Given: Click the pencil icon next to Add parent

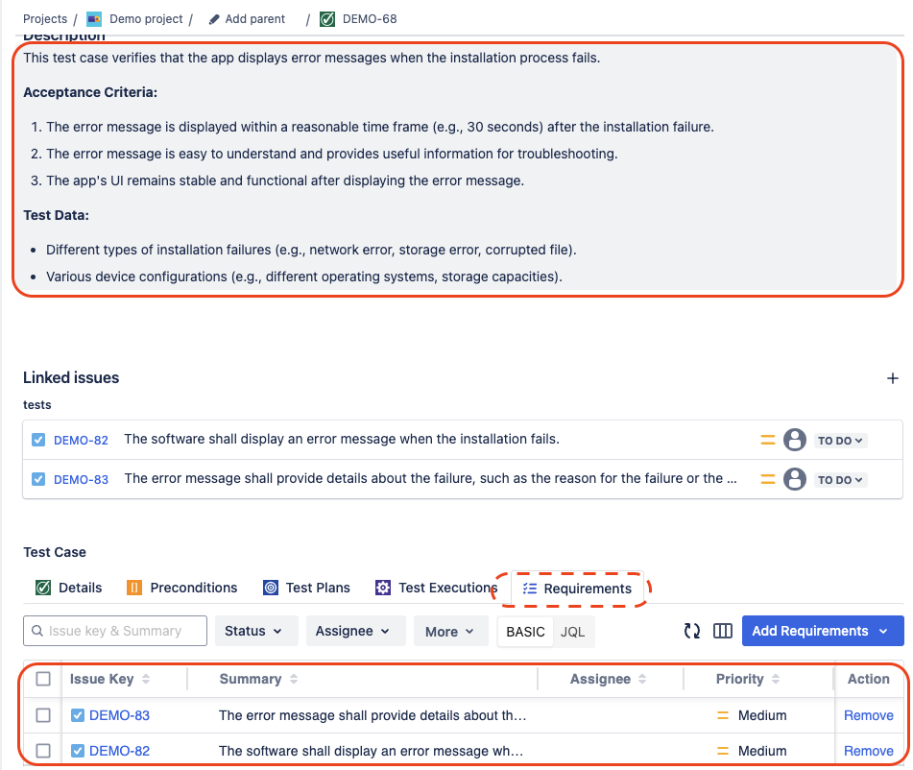Looking at the screenshot, I should pyautogui.click(x=213, y=19).
